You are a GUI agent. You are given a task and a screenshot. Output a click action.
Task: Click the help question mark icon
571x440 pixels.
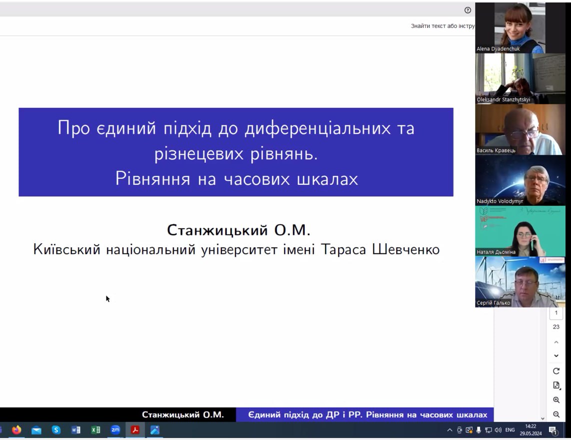pyautogui.click(x=468, y=10)
